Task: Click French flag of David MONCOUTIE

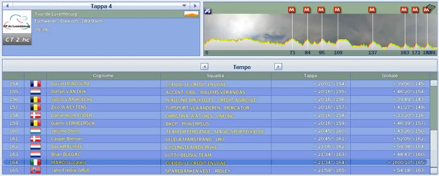Action: click(x=36, y=84)
